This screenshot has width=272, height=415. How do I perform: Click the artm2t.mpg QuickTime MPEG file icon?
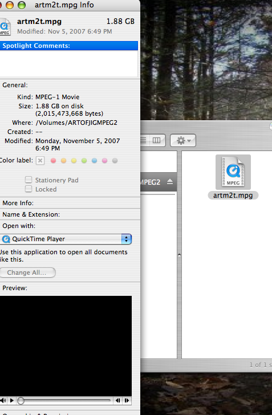click(233, 172)
